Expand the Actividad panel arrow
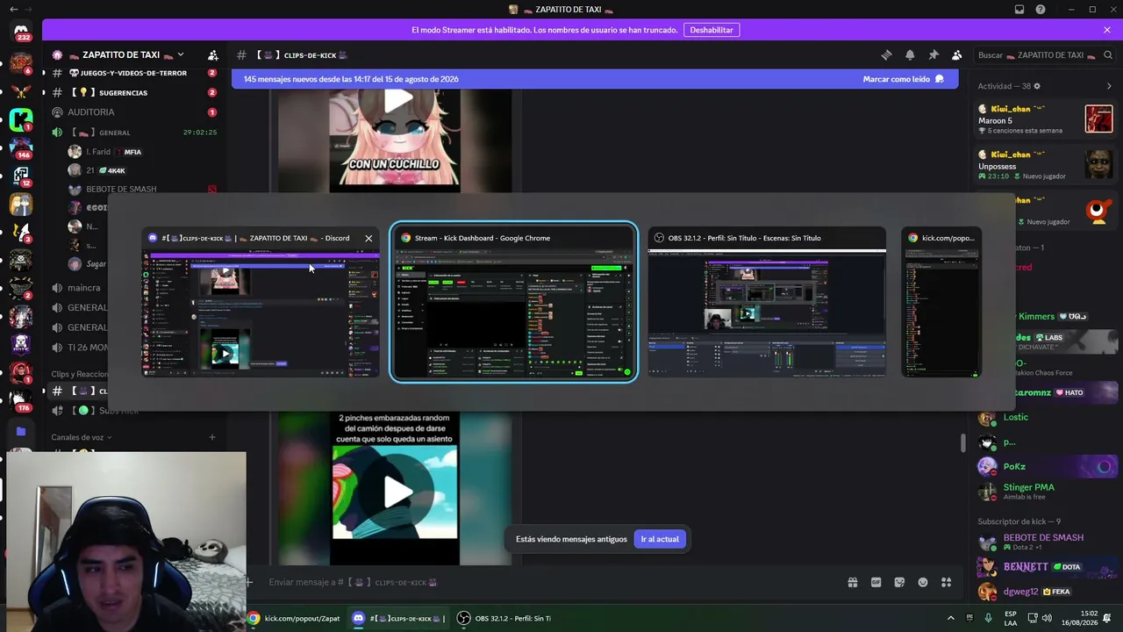 pyautogui.click(x=1109, y=86)
